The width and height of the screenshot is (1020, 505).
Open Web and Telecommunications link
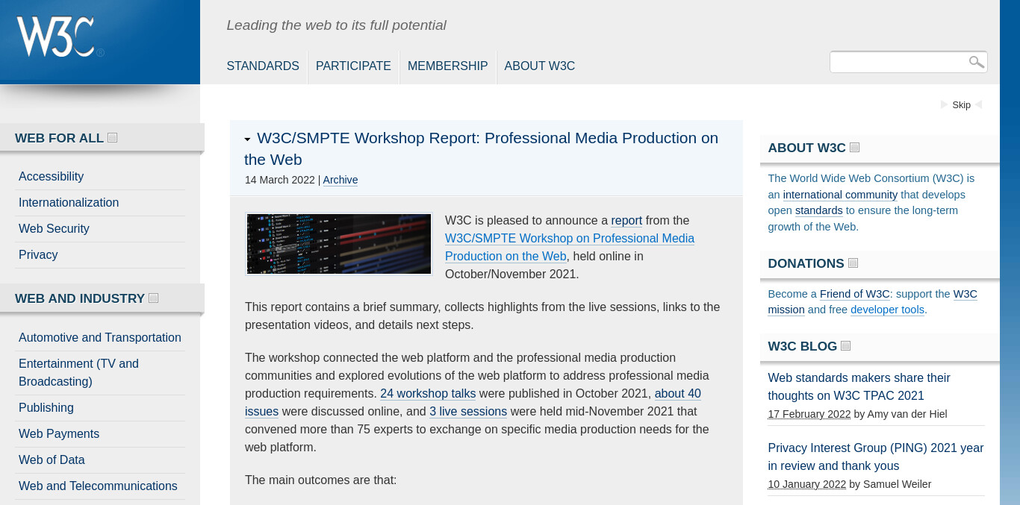click(98, 486)
